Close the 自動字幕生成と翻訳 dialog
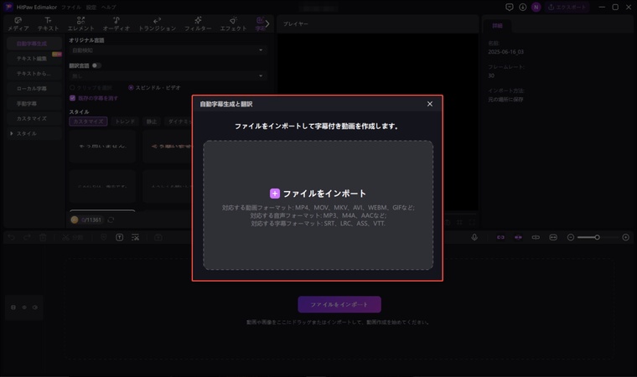 [430, 104]
